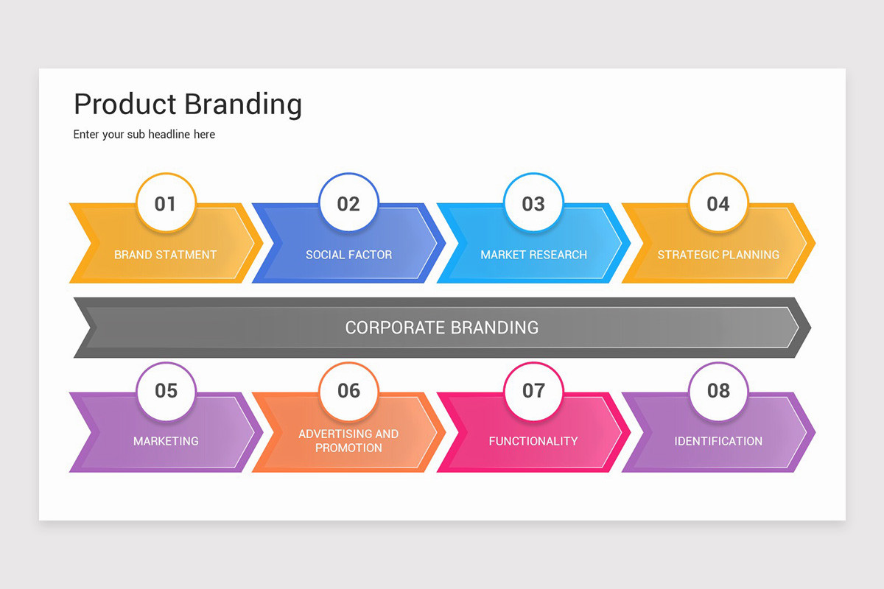
Task: Click the Market Research arrow text
Action: [533, 255]
